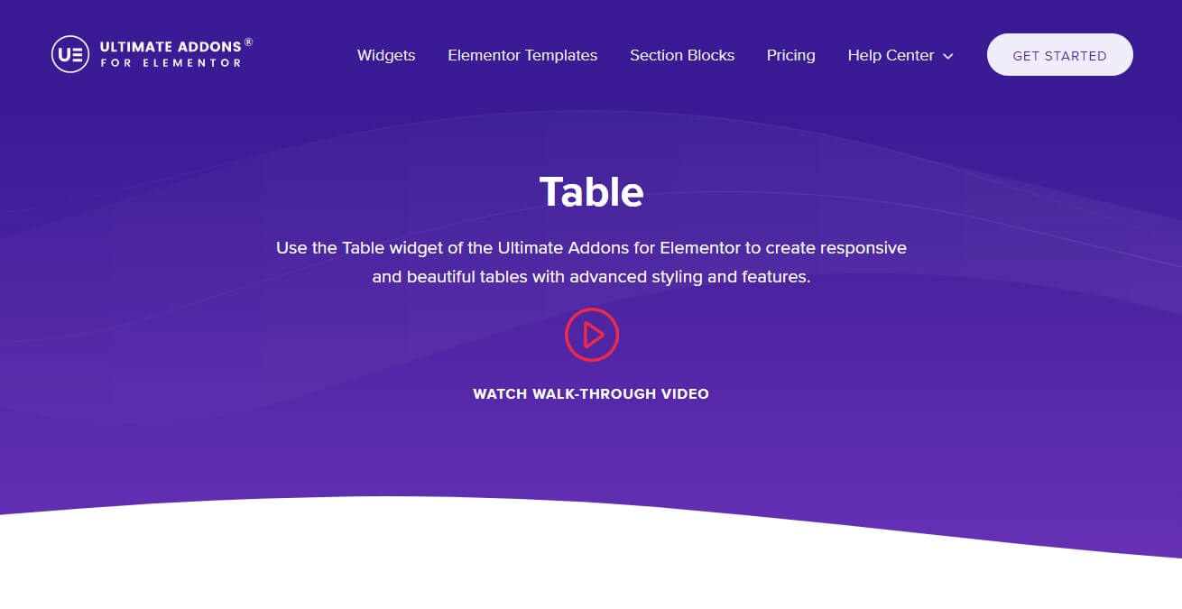Click the circular video play button outline
Screen dimensions: 1182x609
tap(591, 335)
